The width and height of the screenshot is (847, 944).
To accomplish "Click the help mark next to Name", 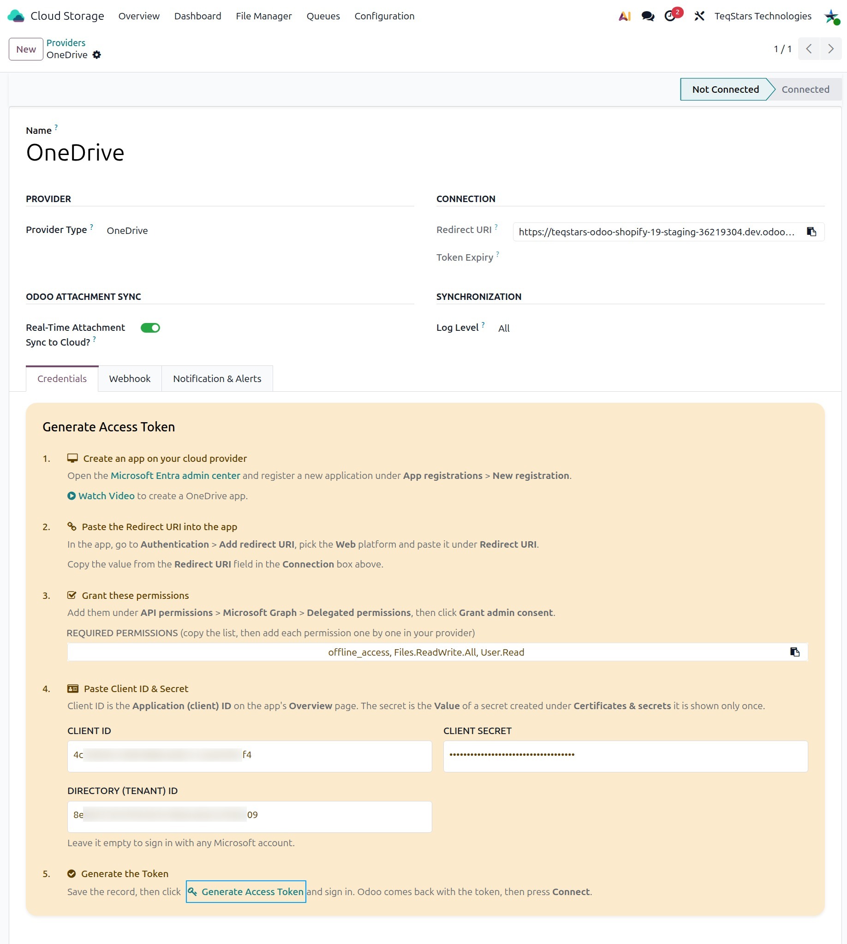I will pyautogui.click(x=56, y=126).
